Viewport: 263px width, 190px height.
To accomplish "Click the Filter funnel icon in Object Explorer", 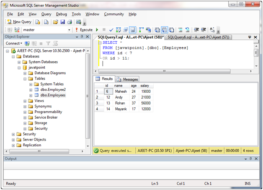I will [x=48, y=44].
